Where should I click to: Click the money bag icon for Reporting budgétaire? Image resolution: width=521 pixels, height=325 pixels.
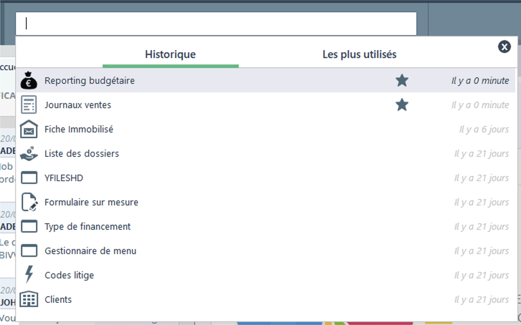[x=29, y=80]
